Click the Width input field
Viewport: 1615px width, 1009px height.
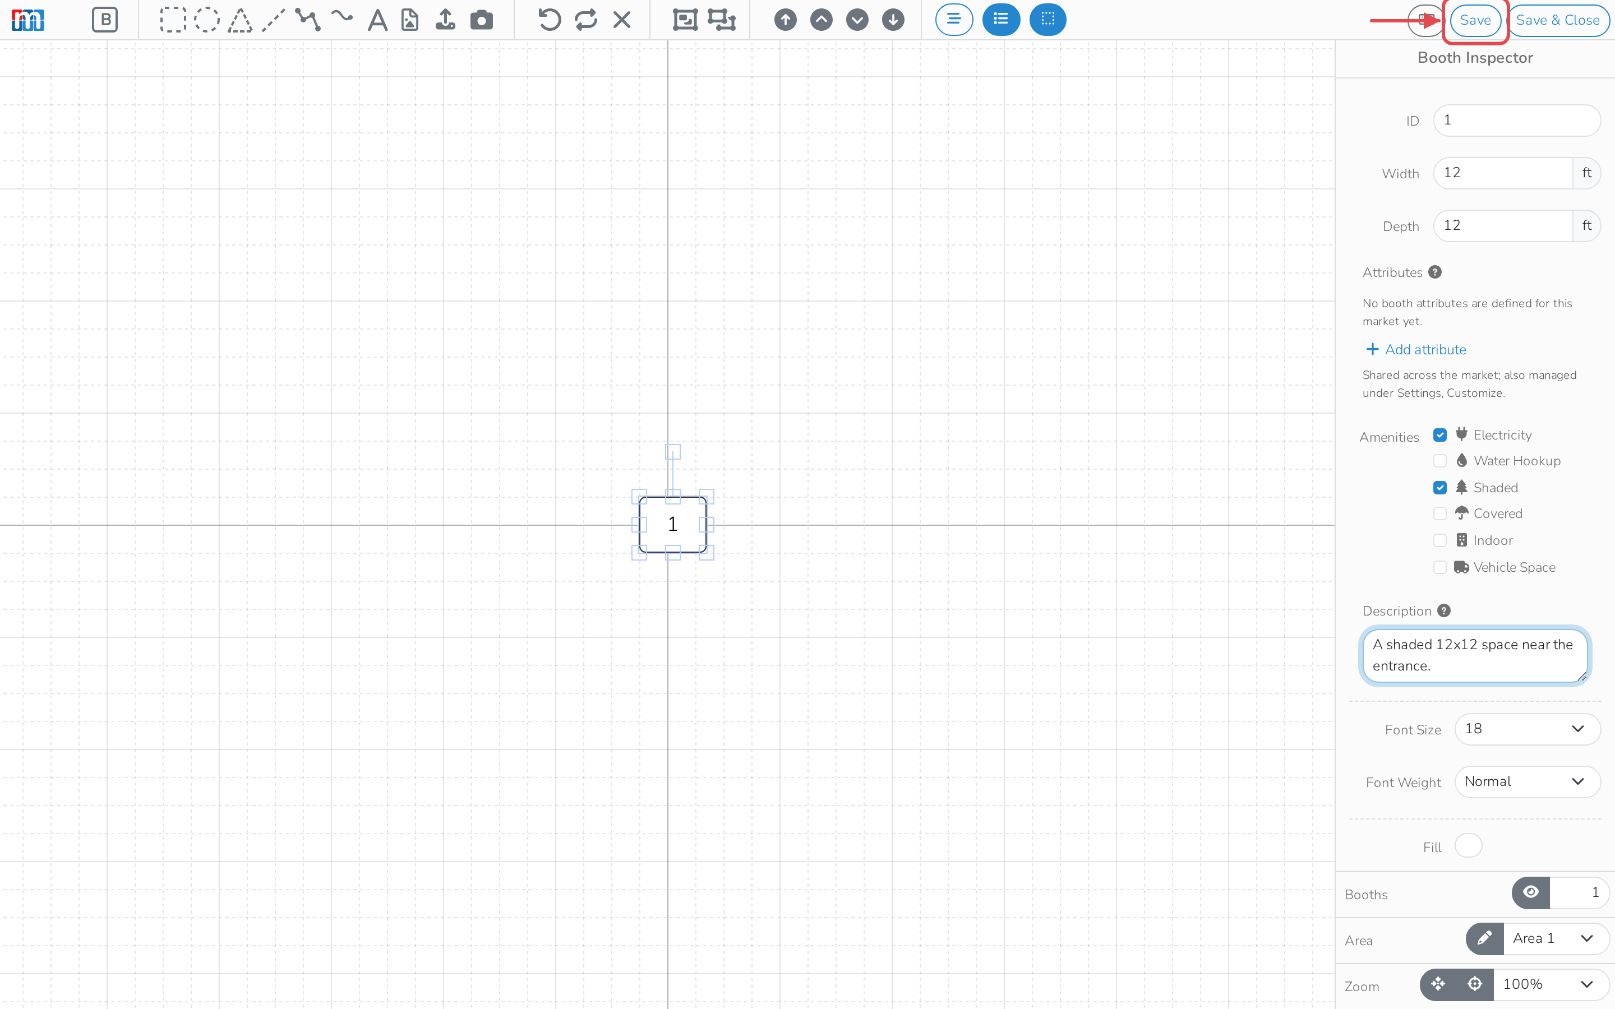(1503, 173)
